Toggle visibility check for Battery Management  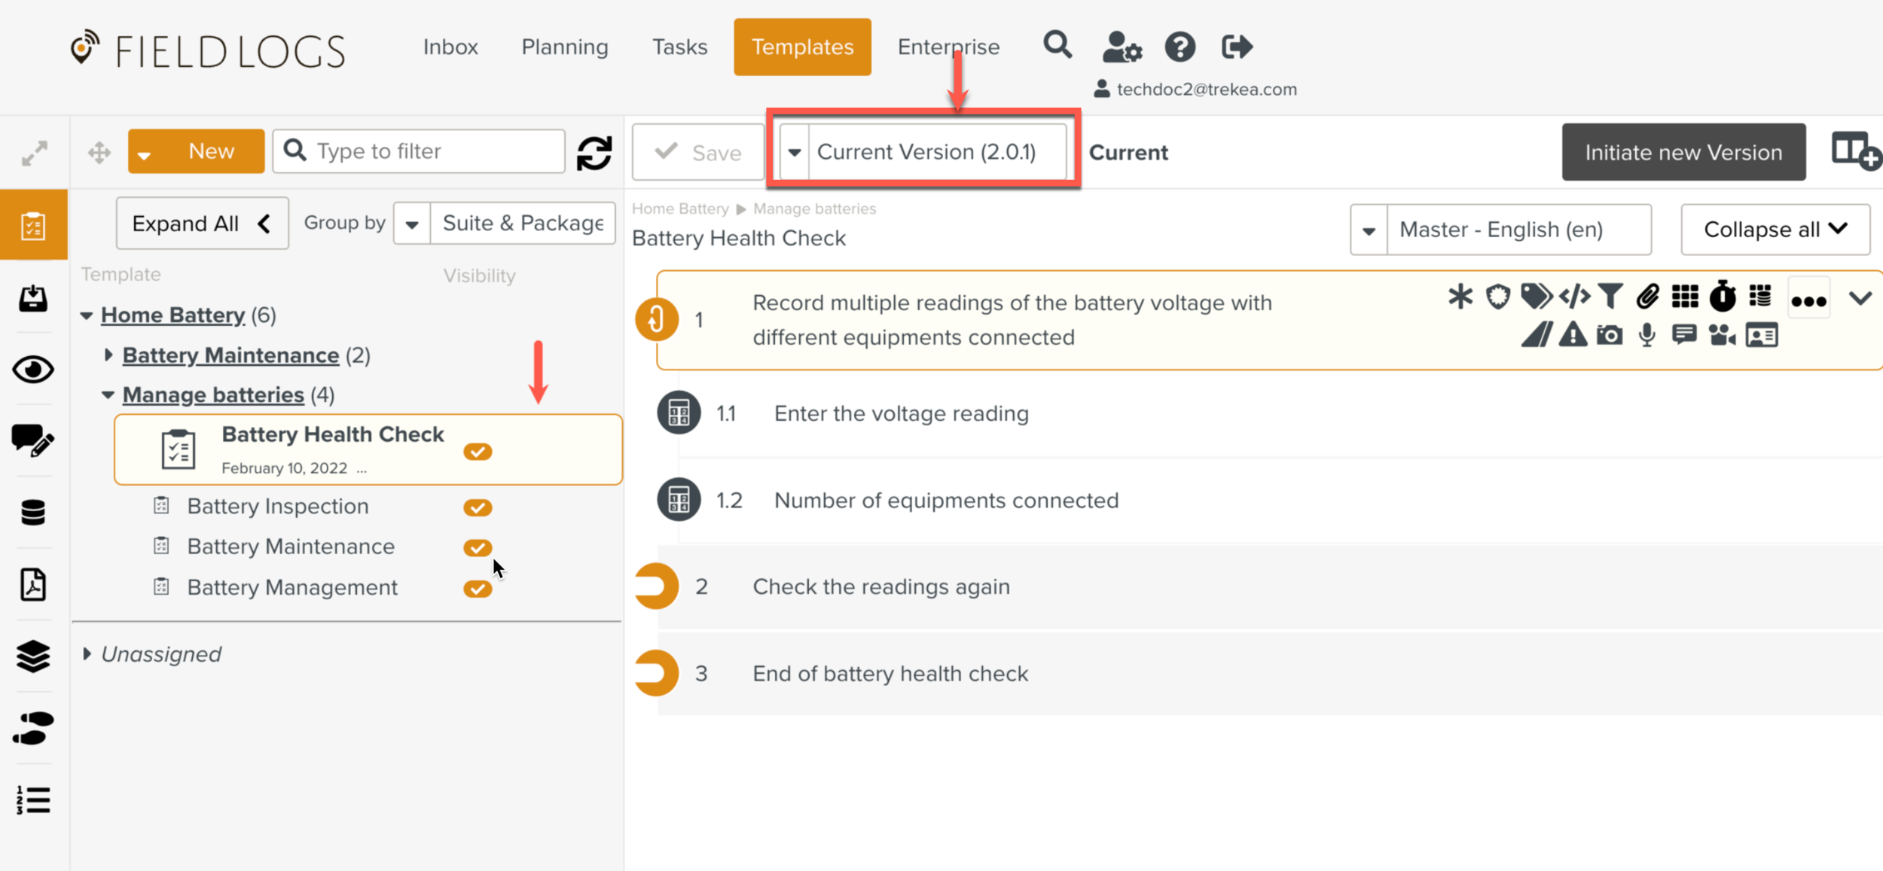(478, 589)
